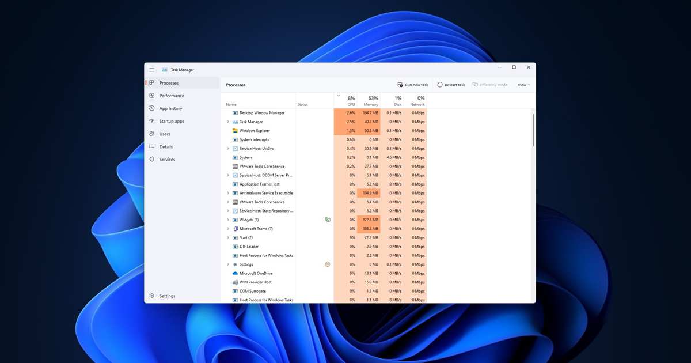691x363 pixels.
Task: Click the Restart task button
Action: (x=451, y=85)
